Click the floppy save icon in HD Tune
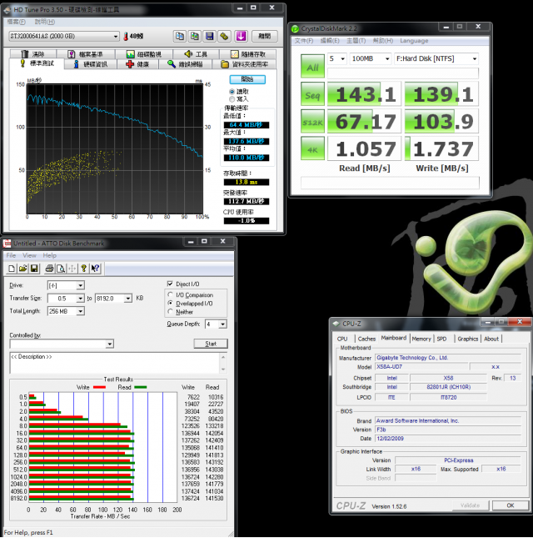The height and width of the screenshot is (538, 533). tap(210, 36)
